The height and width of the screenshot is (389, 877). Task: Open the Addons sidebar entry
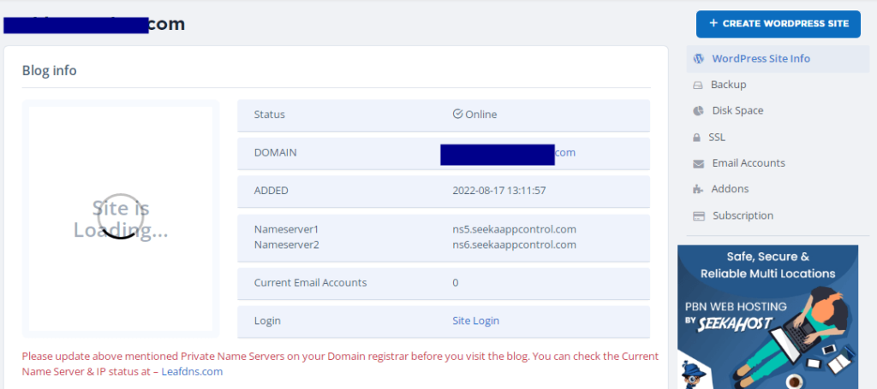pyautogui.click(x=730, y=189)
